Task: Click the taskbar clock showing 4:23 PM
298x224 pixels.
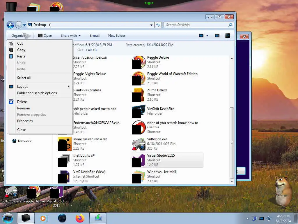Action: point(283,218)
